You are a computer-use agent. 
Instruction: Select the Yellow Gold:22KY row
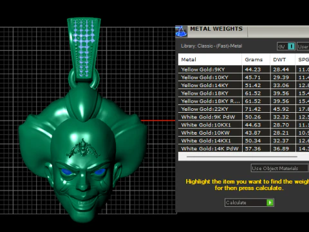243,109
